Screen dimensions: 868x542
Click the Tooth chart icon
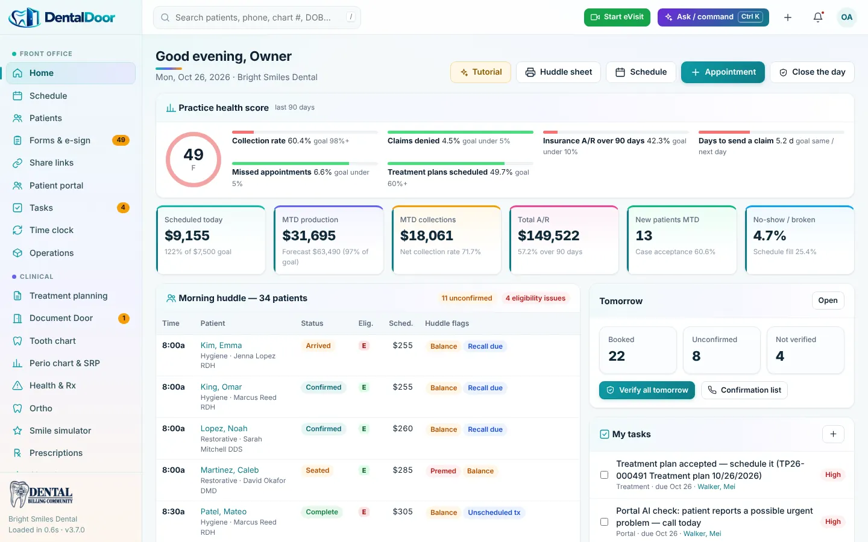tap(17, 341)
